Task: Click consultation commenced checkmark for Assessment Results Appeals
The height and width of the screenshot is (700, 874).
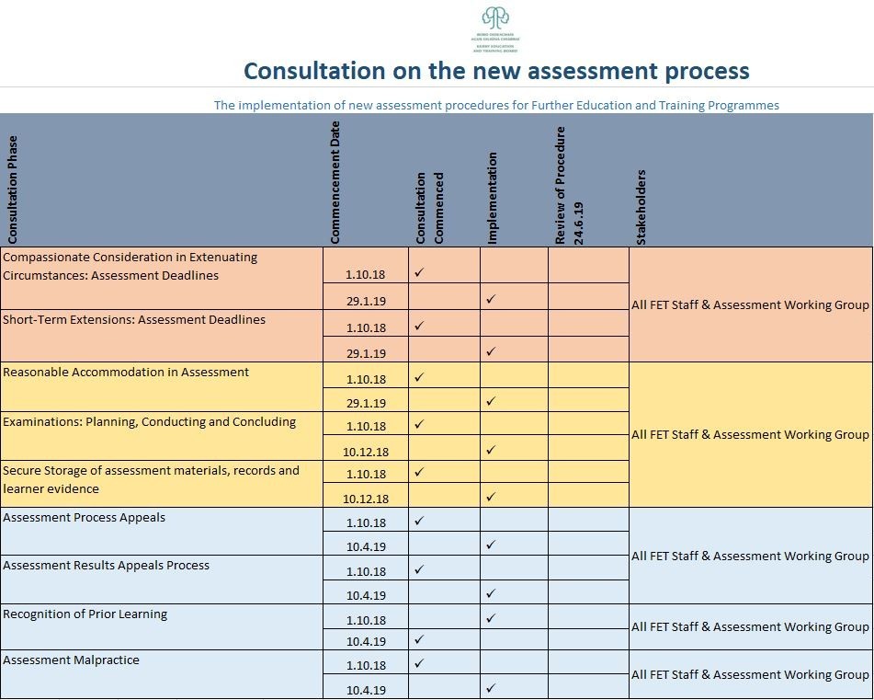Action: [x=419, y=569]
